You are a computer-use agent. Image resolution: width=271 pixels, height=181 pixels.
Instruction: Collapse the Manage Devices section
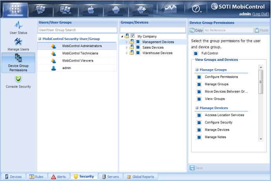point(197,108)
